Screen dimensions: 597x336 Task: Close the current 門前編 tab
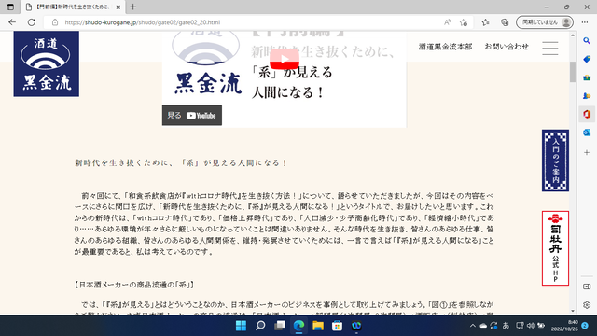click(118, 7)
